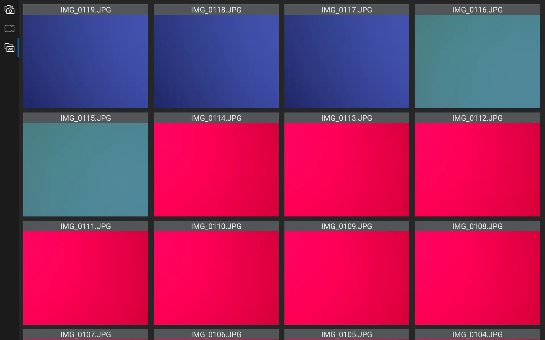Open thumbnail of IMG_0115.JPG
This screenshot has height=340, width=545.
pyautogui.click(x=86, y=169)
